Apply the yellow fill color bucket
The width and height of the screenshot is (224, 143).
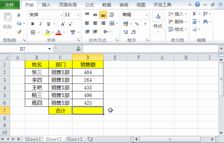[x=47, y=32]
